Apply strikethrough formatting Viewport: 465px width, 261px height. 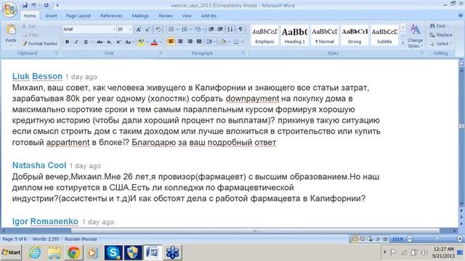[x=100, y=42]
